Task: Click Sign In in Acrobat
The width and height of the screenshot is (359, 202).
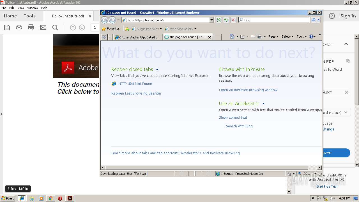Action: tap(348, 16)
